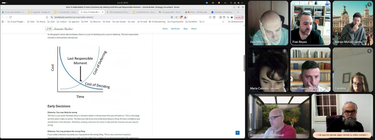Screen dimensions: 375x140
Task: Click the Home link in site navigation
Action: click(x=165, y=29)
